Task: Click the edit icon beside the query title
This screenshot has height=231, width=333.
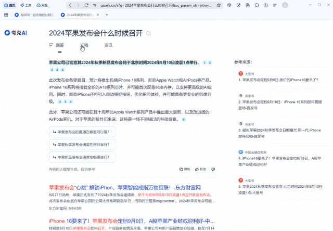Action: [x=149, y=33]
